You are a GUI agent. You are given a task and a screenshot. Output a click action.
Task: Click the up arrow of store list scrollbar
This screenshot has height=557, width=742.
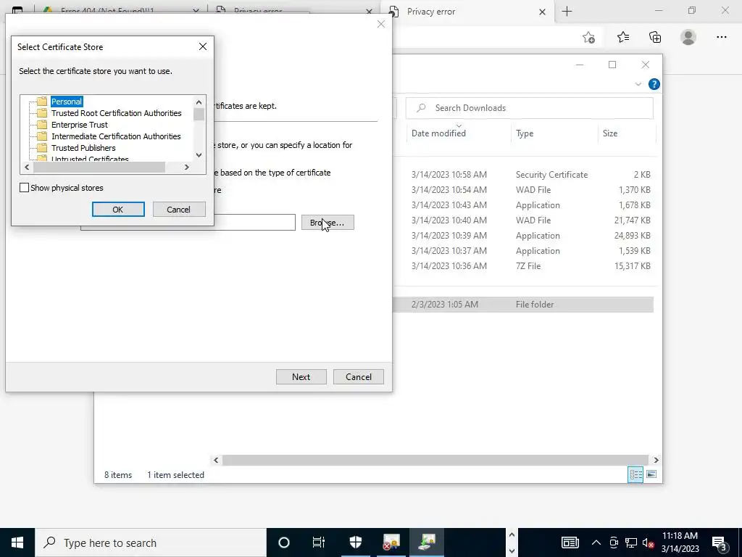pyautogui.click(x=199, y=102)
